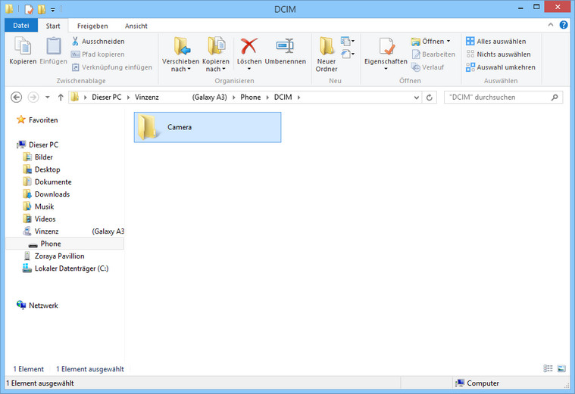Viewport: 575px width, 394px height.
Task: Click the Kopieren clipboard icon
Action: click(23, 47)
